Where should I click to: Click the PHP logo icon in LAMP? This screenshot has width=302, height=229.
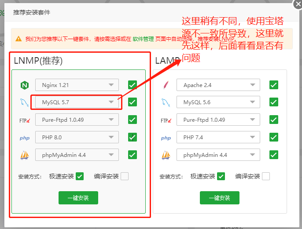click(166, 138)
